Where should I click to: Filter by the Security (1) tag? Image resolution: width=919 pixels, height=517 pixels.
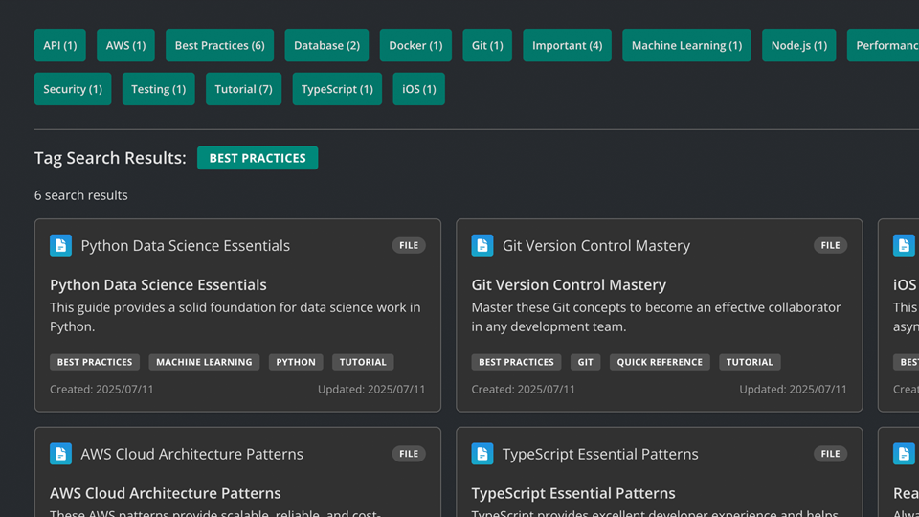[x=73, y=89]
